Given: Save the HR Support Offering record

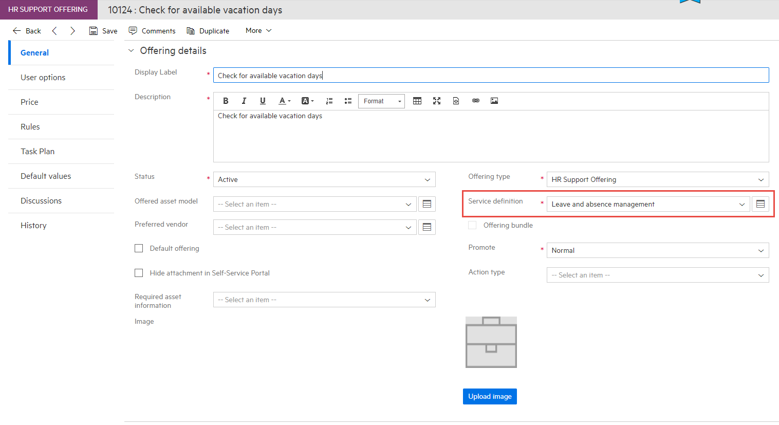Looking at the screenshot, I should [x=103, y=30].
